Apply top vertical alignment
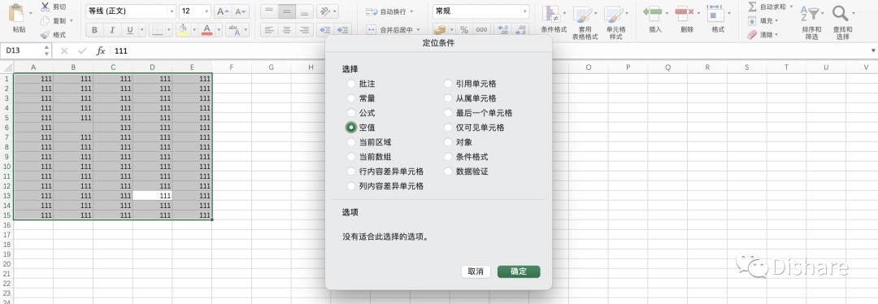 (x=269, y=11)
